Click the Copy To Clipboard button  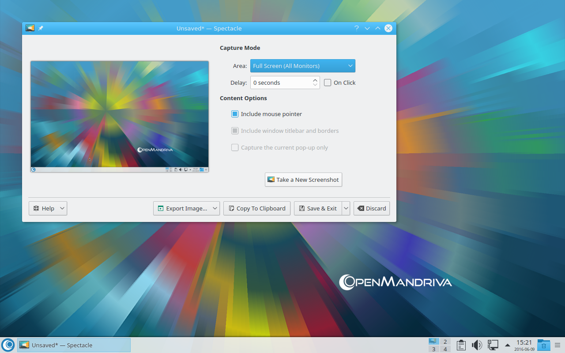(257, 208)
